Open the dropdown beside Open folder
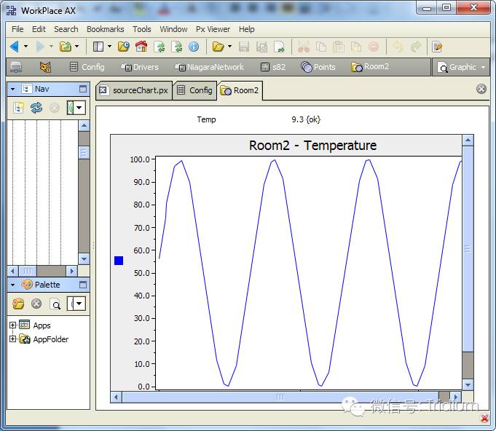 [229, 47]
